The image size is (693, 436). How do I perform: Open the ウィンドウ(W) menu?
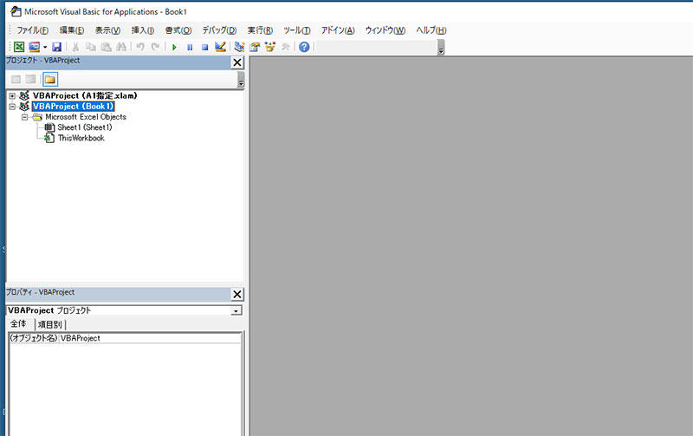coord(385,30)
